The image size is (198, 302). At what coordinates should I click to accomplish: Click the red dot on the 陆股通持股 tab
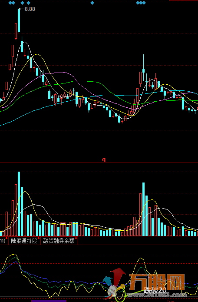click(39, 238)
